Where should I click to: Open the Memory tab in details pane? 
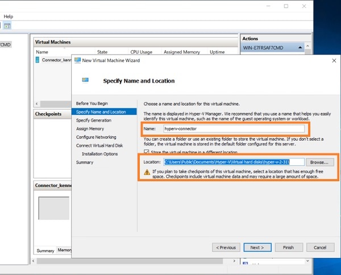pos(64,250)
